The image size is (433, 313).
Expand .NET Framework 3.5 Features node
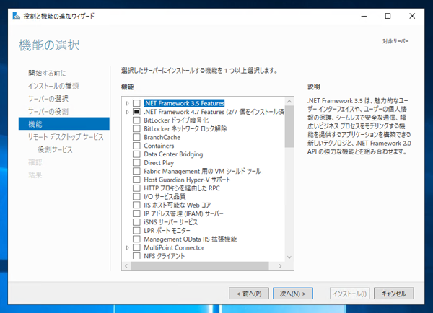click(127, 103)
